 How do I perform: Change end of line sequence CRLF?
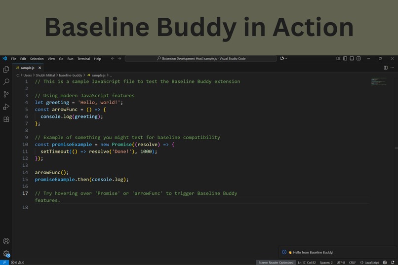pos(352,263)
